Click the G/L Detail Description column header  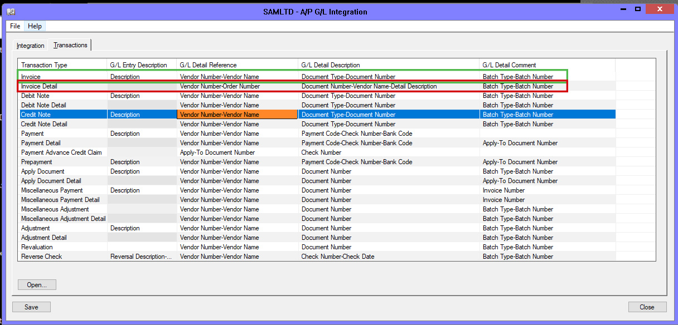coord(389,65)
